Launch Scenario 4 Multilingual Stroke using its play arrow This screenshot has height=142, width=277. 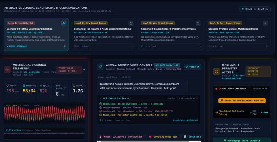267,46
